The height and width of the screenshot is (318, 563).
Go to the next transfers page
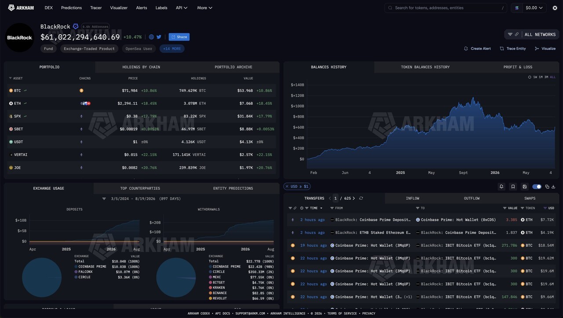[x=354, y=199]
